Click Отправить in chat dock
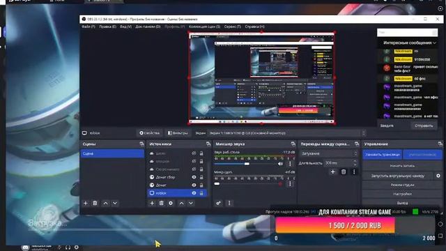The width and height of the screenshot is (446, 251). point(424,125)
